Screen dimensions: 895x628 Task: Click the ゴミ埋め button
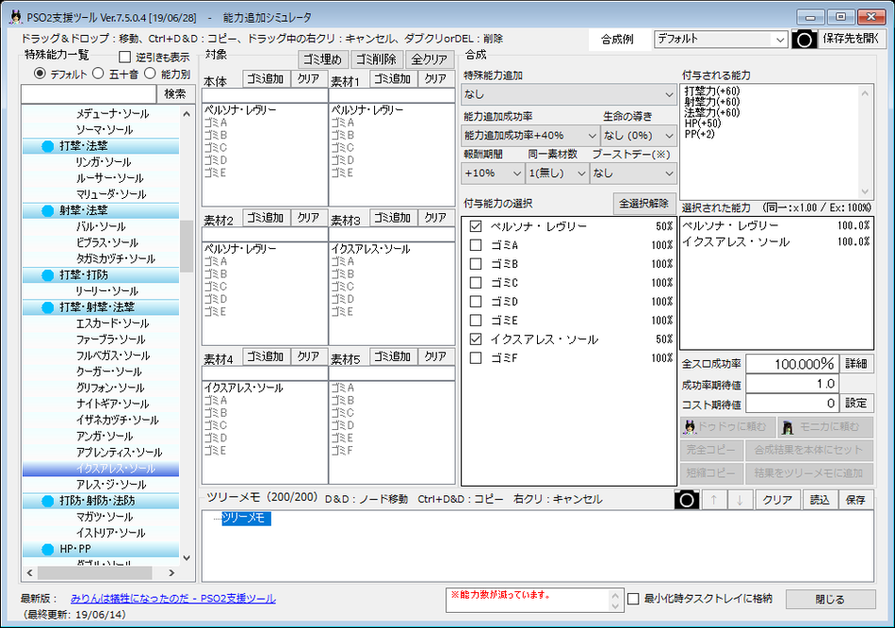[x=322, y=59]
